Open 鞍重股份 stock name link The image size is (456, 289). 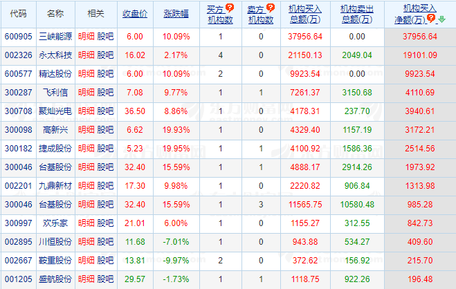[55, 260]
